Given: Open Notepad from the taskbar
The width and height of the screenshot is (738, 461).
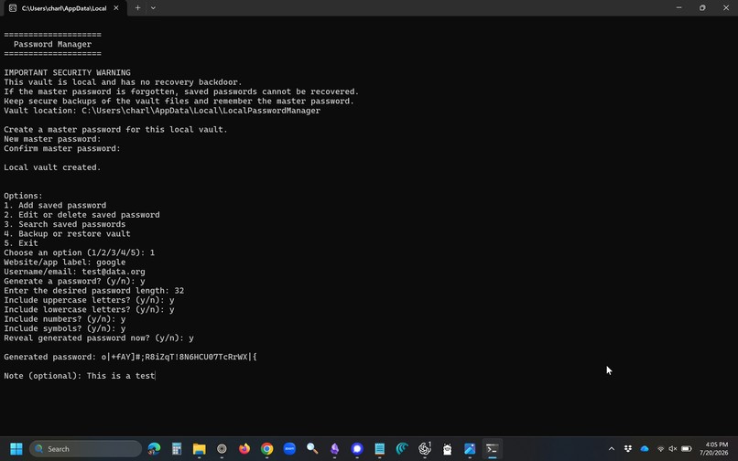Looking at the screenshot, I should [x=380, y=449].
